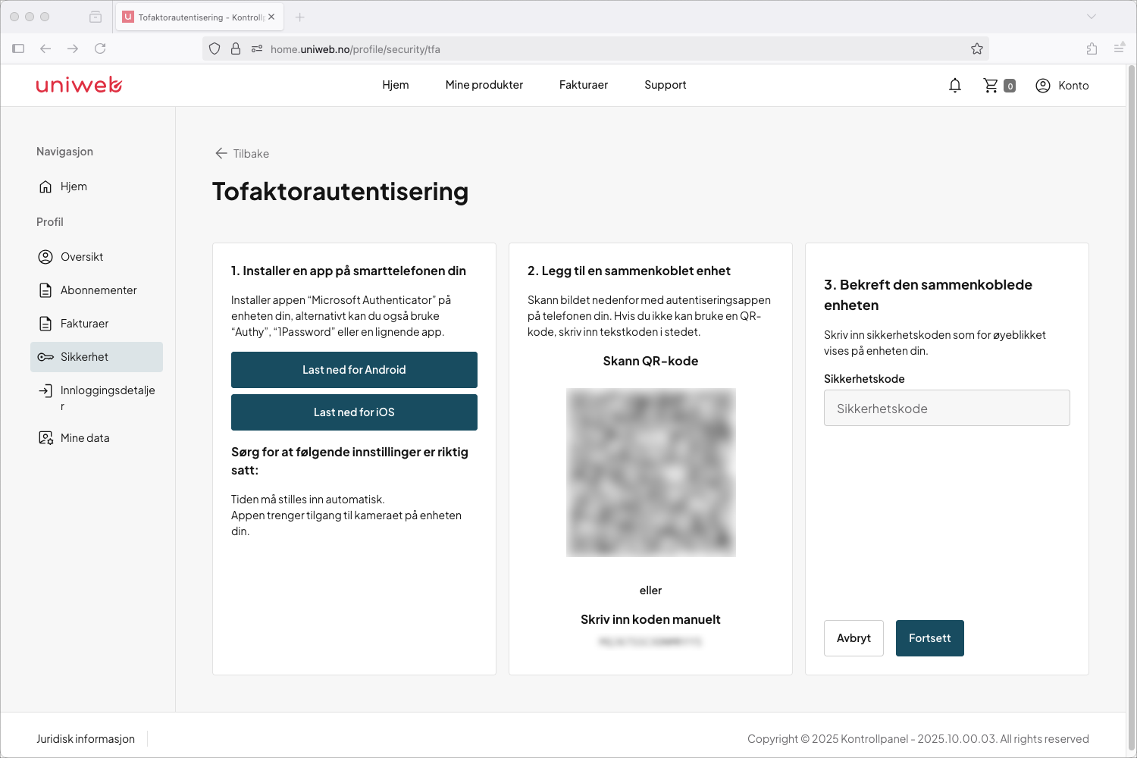Click the Abonnementer document icon

coord(45,290)
